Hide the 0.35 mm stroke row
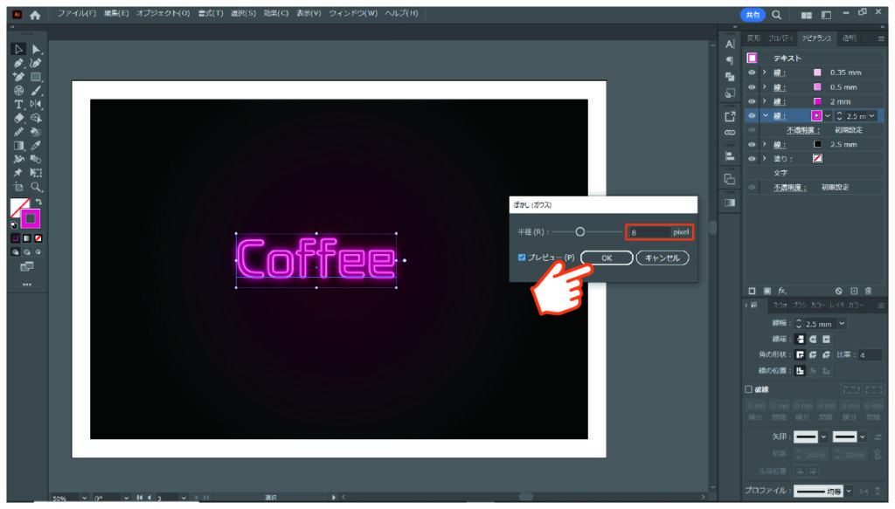Viewport: 895px width, 509px height. point(752,72)
